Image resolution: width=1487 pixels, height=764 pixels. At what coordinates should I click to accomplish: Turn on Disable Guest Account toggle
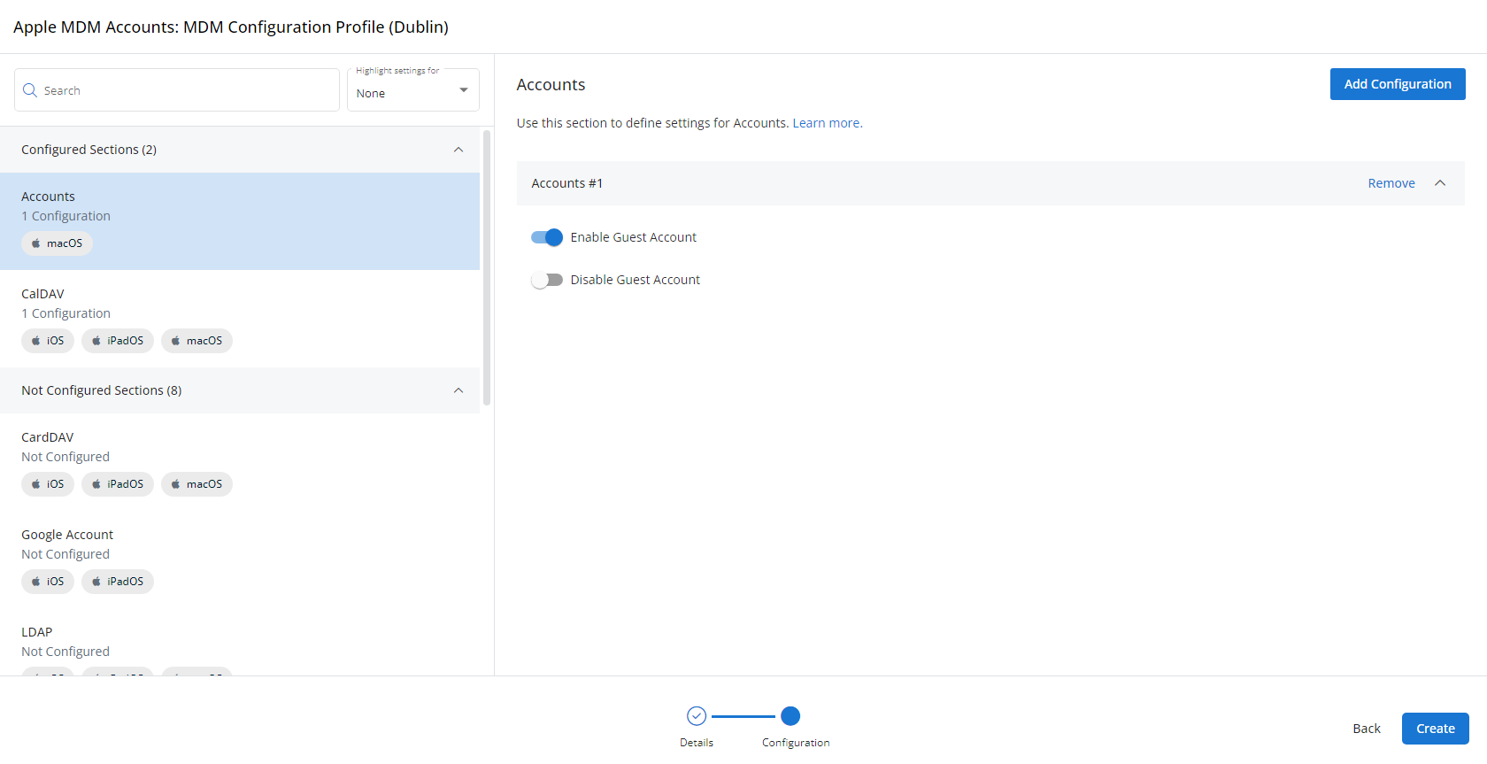coord(547,280)
